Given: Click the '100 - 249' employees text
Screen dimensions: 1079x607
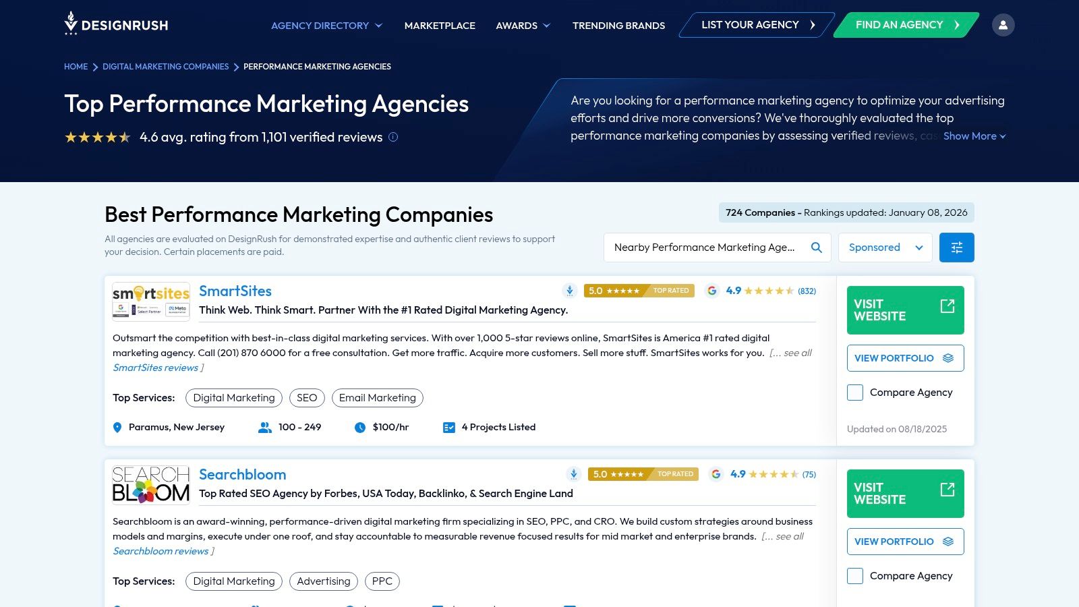Looking at the screenshot, I should (299, 428).
